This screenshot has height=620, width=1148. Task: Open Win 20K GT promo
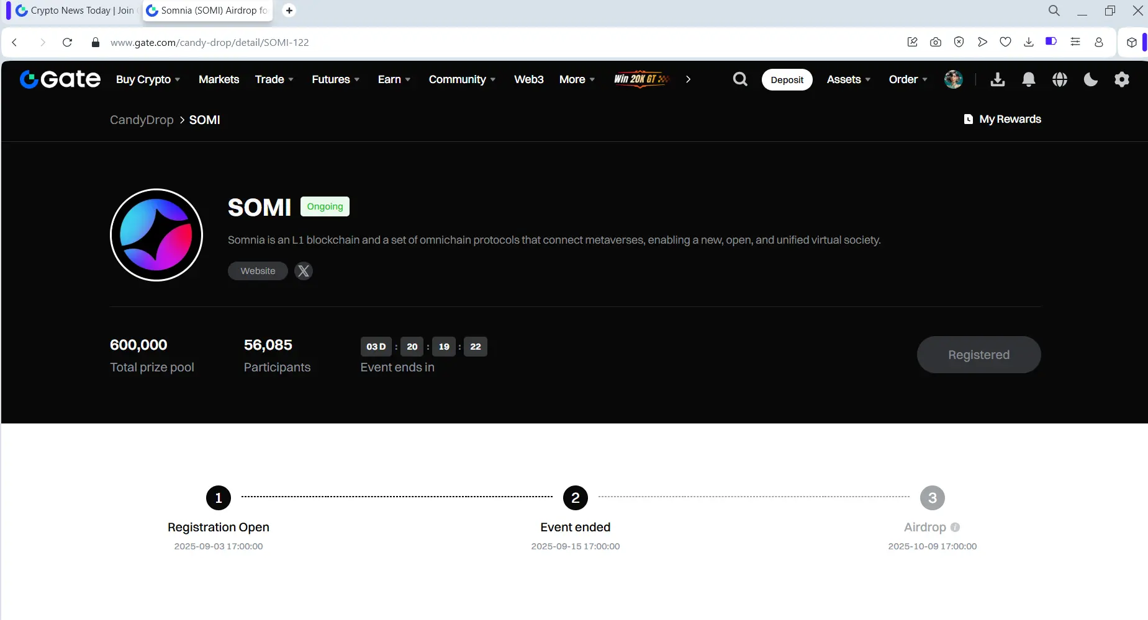click(642, 79)
